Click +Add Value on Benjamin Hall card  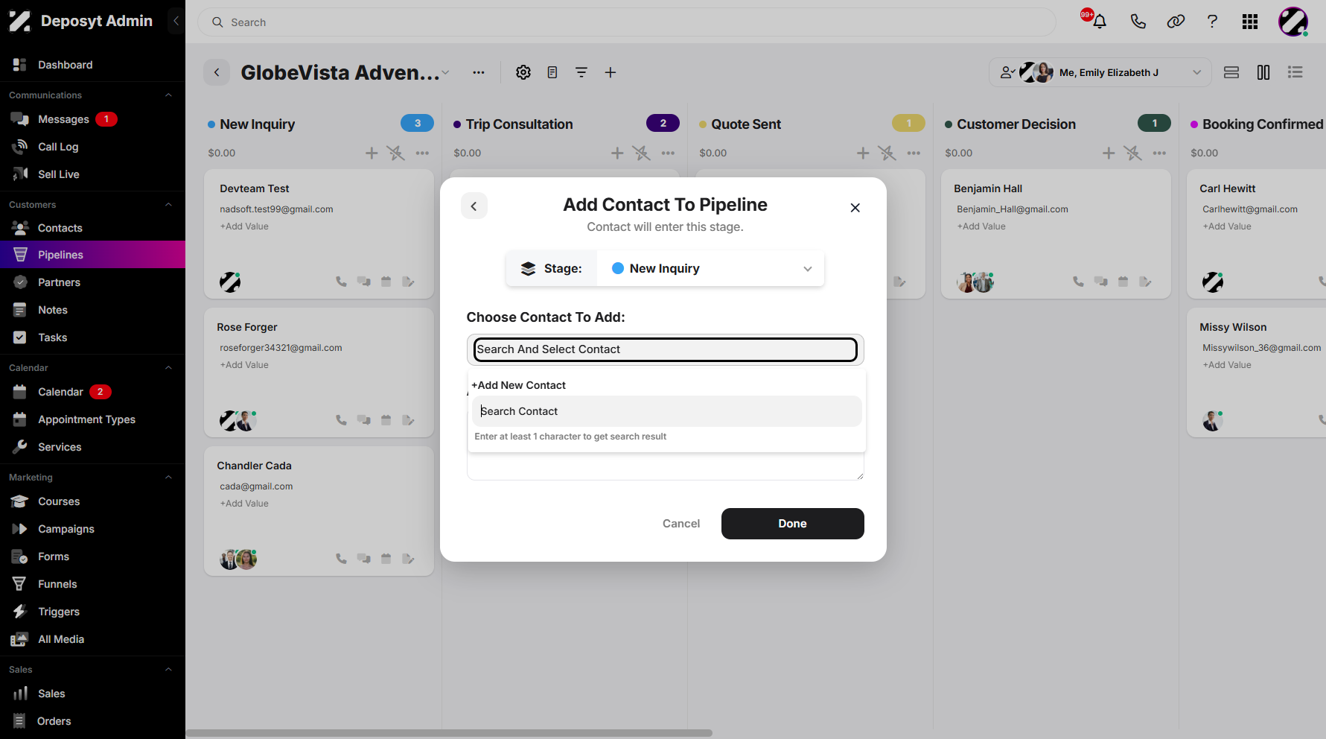pos(981,226)
